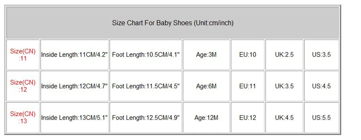Image resolution: width=361 pixels, height=140 pixels.
Task: Click the US:3.5 cell
Action: click(x=321, y=55)
